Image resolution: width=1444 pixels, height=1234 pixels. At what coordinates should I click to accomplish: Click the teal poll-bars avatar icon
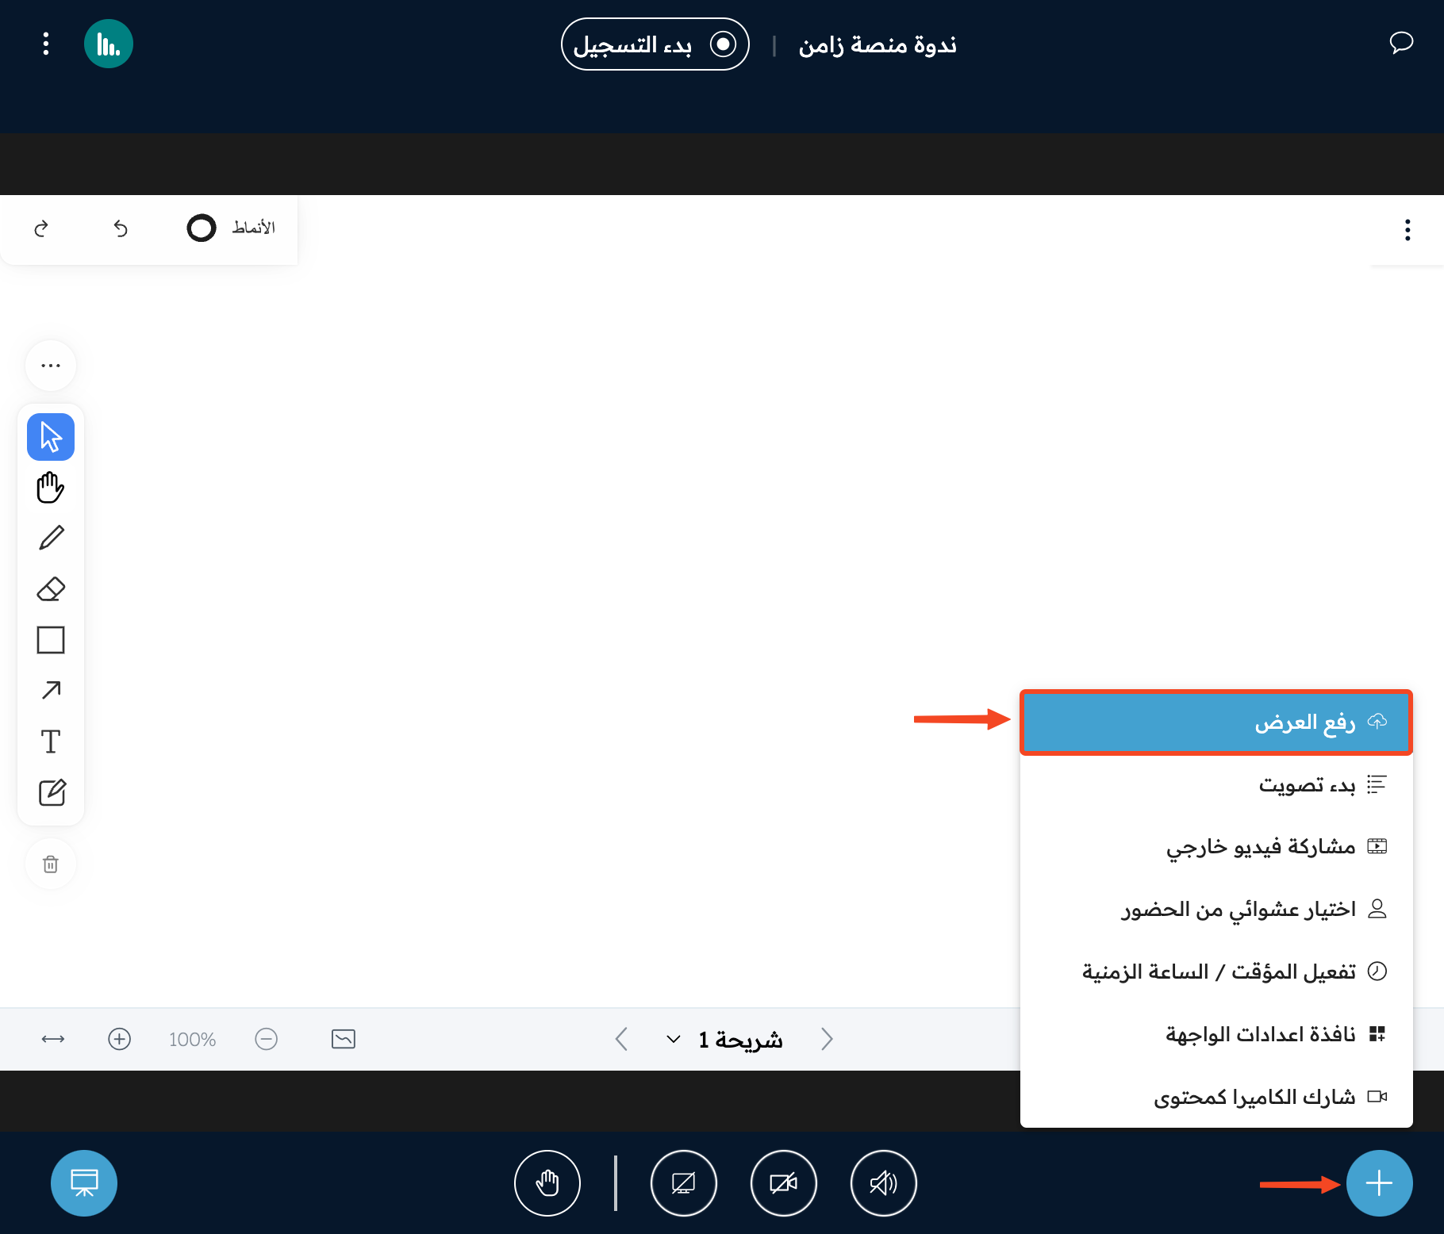pos(109,44)
